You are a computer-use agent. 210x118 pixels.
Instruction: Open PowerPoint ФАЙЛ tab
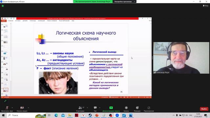click(4, 21)
